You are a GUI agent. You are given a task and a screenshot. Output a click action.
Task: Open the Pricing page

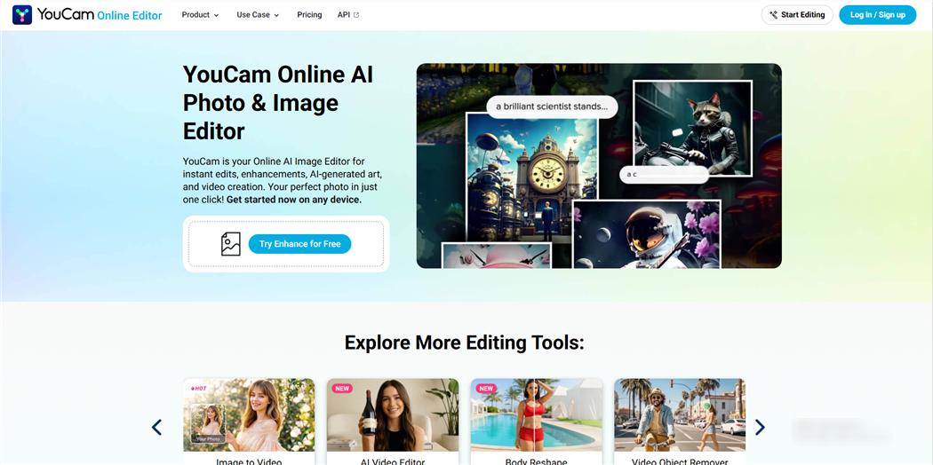(x=309, y=15)
